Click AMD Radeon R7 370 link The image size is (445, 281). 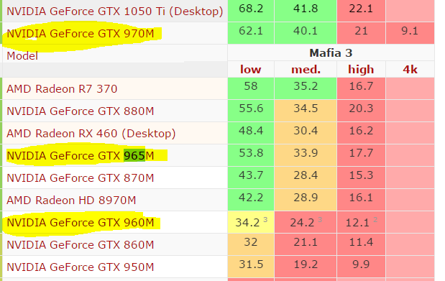coord(62,89)
